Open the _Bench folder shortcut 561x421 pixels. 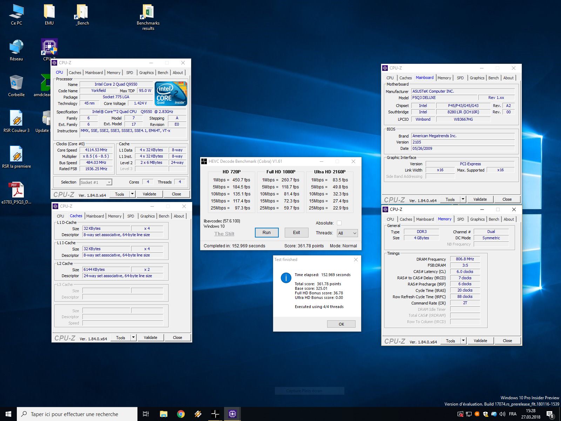82,15
